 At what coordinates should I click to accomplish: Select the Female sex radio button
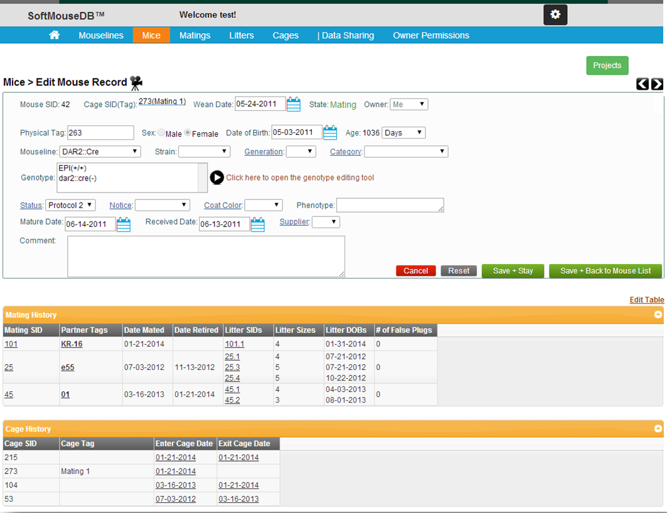[187, 133]
